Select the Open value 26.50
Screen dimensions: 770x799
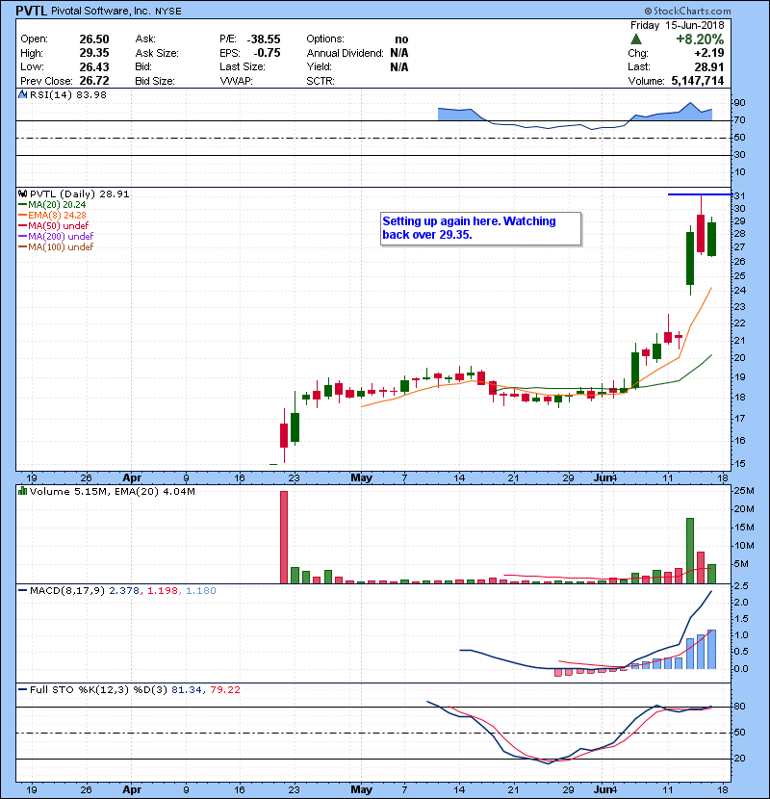(x=94, y=39)
